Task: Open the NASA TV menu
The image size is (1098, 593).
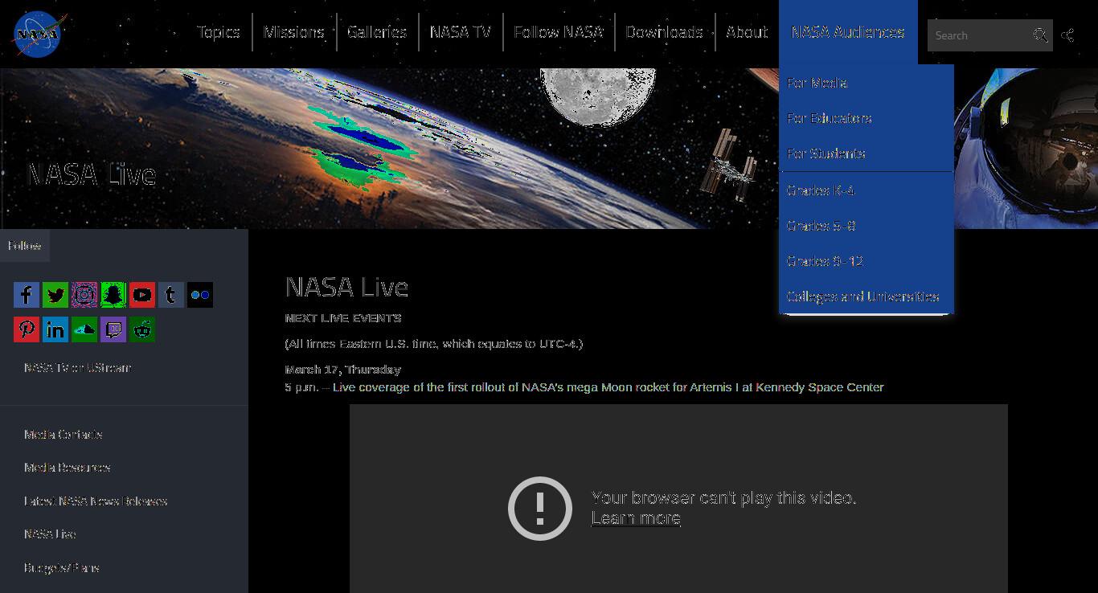Action: (461, 32)
